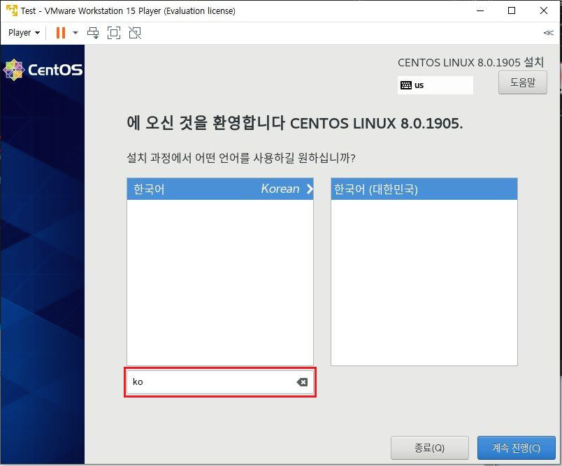The image size is (562, 466).
Task: Send Ctrl+Alt+Del to the VM
Action: [93, 33]
